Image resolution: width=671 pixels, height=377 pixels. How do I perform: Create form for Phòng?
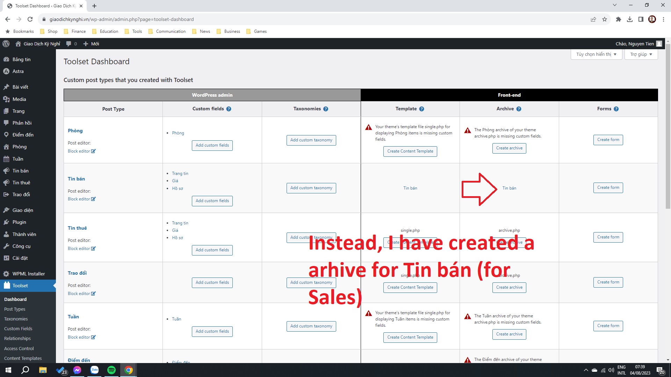[608, 140]
